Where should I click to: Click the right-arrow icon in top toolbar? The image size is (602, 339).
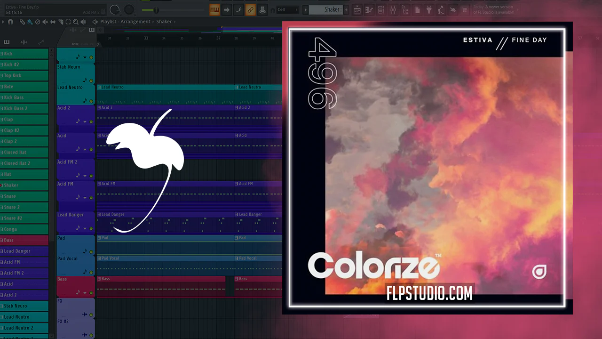tap(227, 9)
